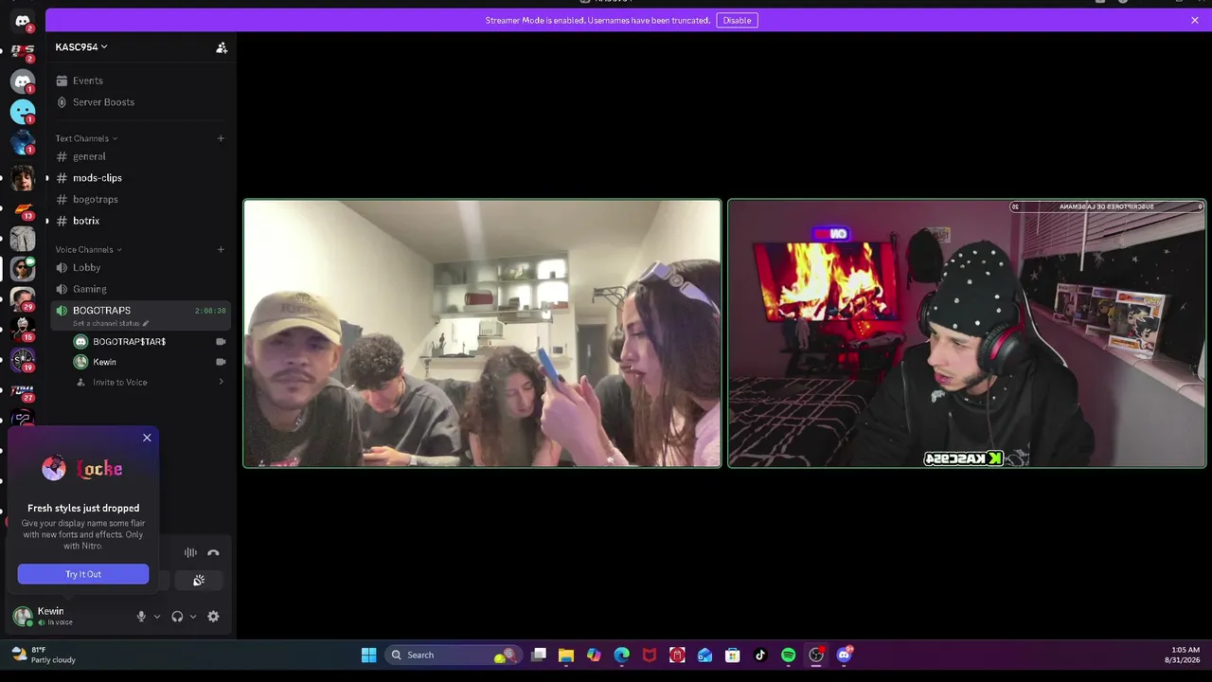The image size is (1212, 682).
Task: Open the Outlook taskbar icon
Action: click(x=704, y=655)
